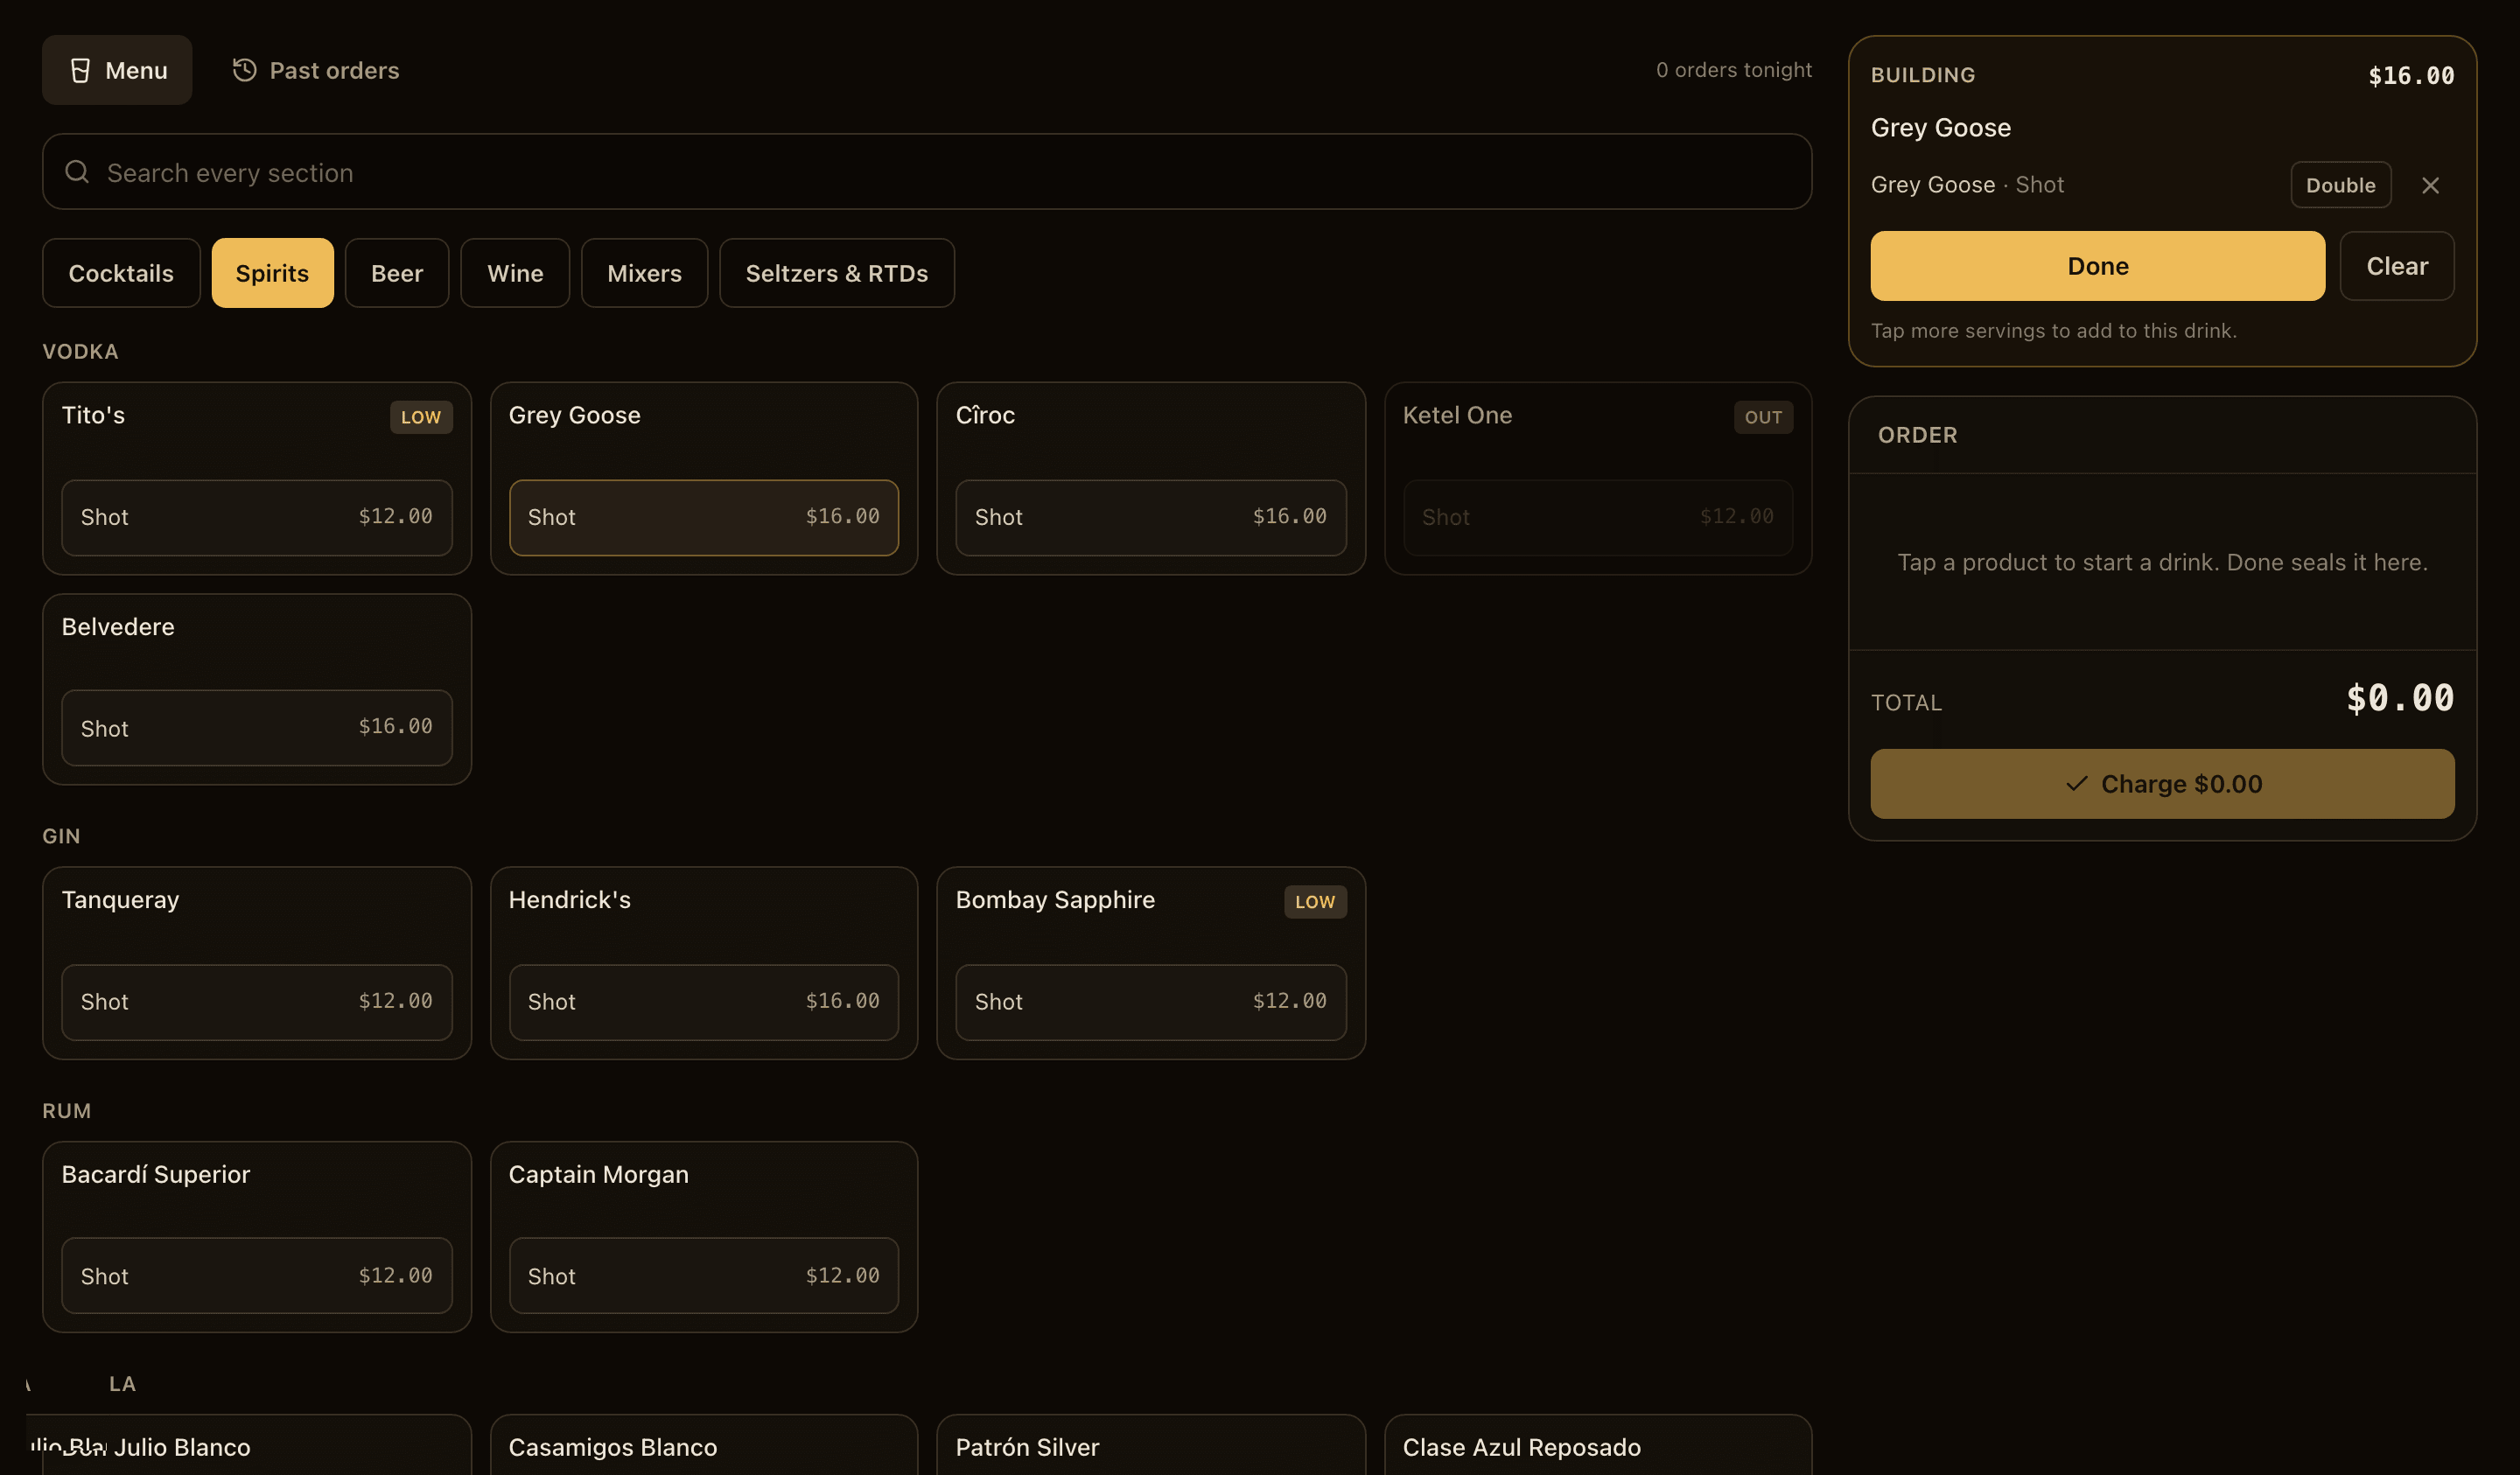Click the 'Tap more servings' hint text
Viewport: 2520px width, 1475px height.
[x=2054, y=331]
